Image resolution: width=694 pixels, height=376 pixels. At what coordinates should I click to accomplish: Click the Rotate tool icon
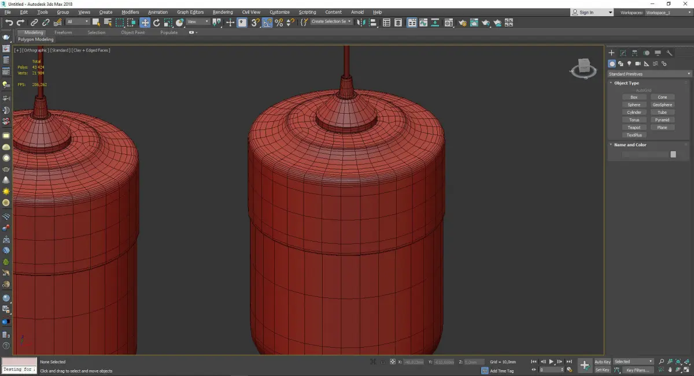point(156,23)
